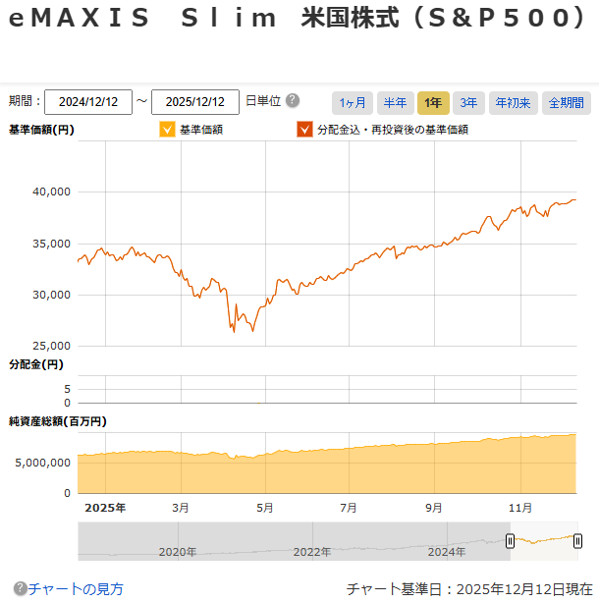
Task: Click the right range slider handle
Action: (577, 541)
